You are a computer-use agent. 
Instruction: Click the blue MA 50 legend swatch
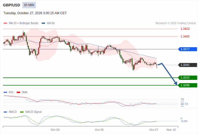[x=43, y=23]
